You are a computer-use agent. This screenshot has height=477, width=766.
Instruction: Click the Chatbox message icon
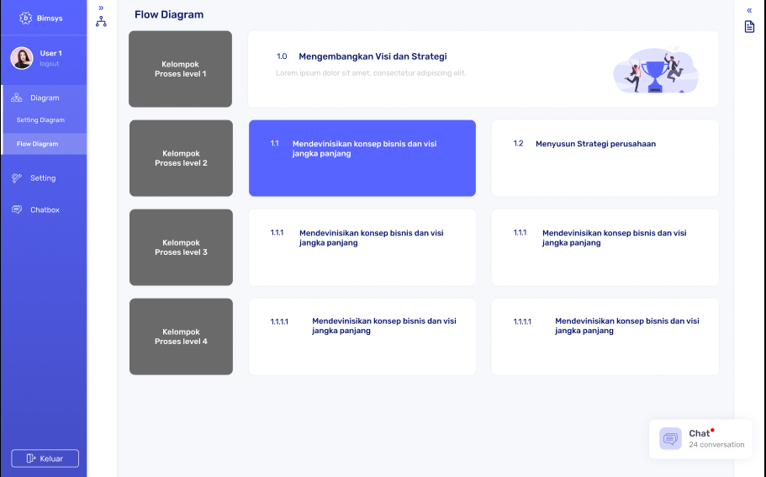click(17, 209)
